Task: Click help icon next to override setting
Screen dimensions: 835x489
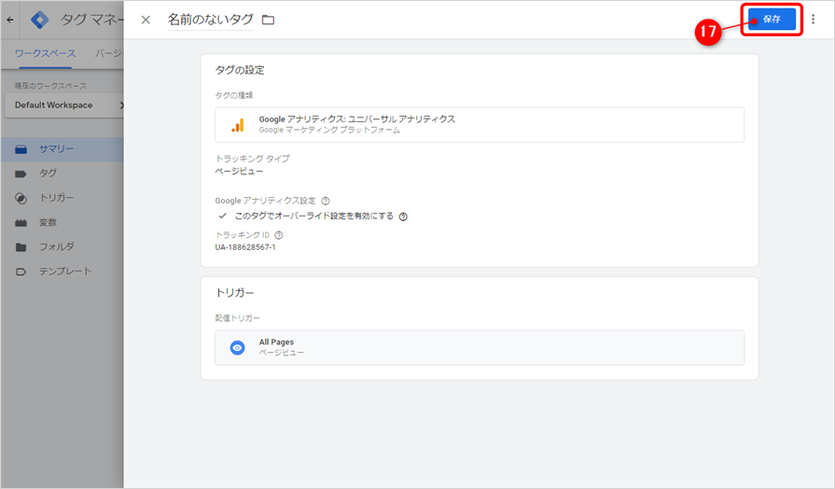Action: [x=403, y=217]
